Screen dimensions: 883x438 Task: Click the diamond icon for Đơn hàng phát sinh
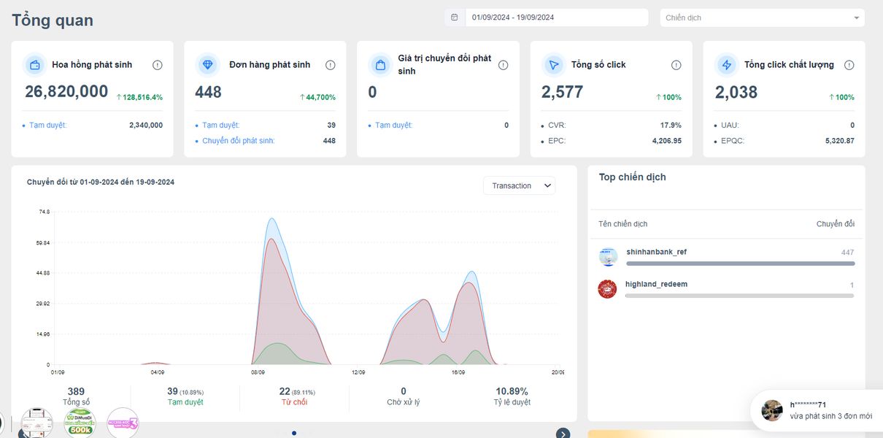[208, 65]
